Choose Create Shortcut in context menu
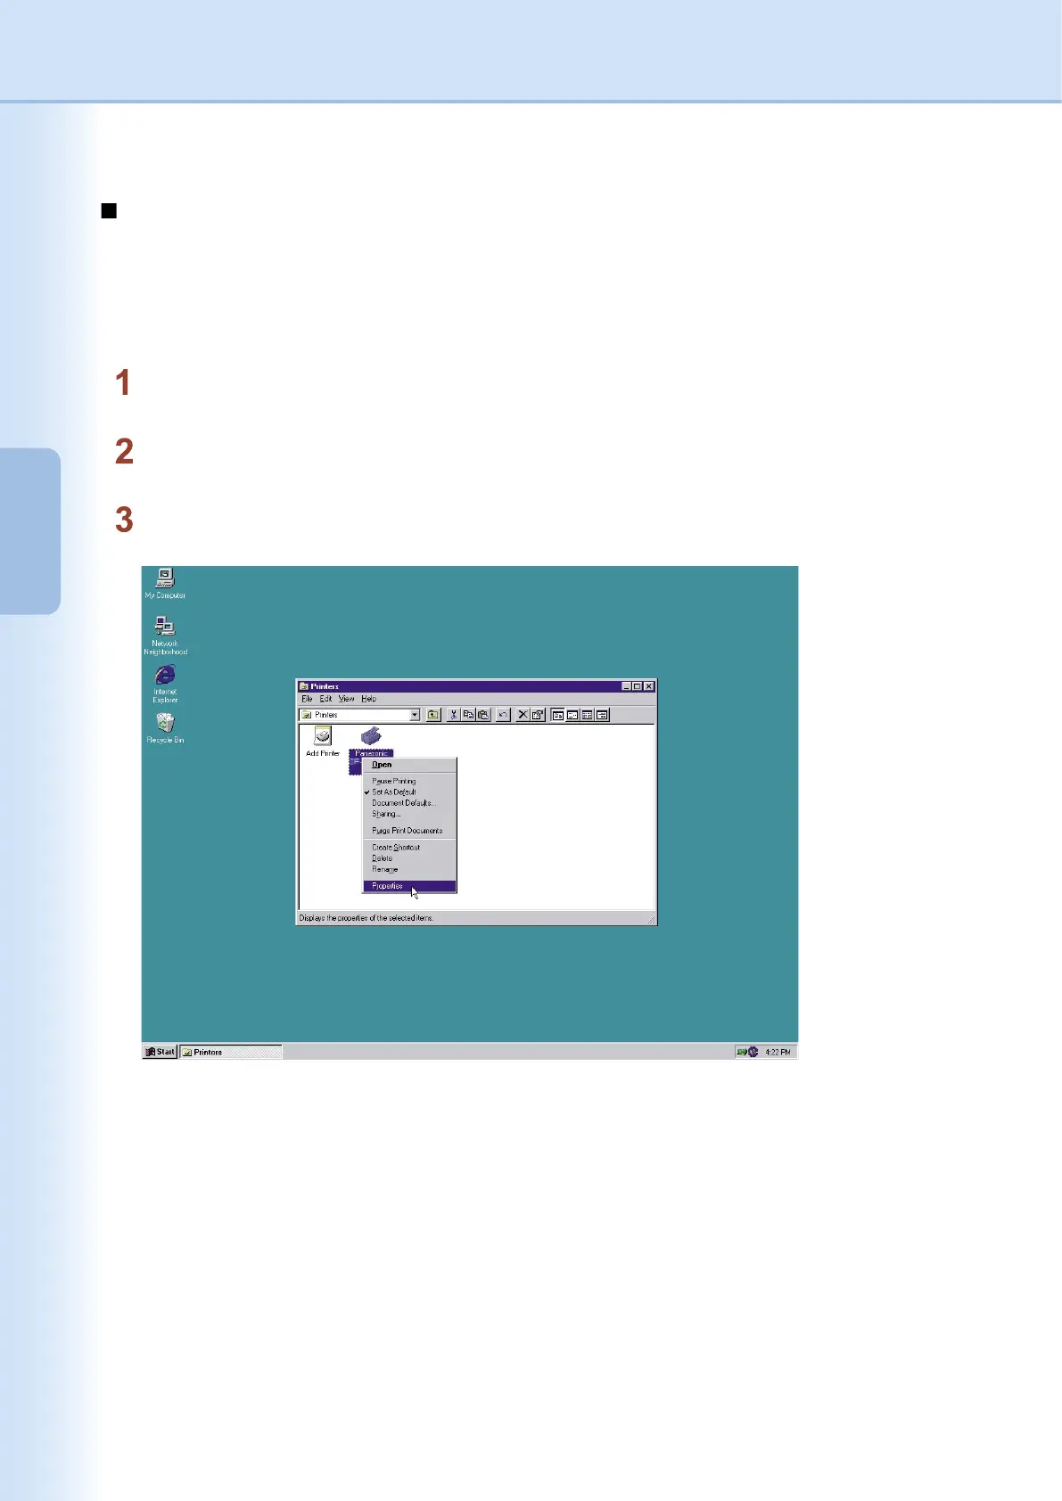1062x1501 pixels. pos(409,848)
